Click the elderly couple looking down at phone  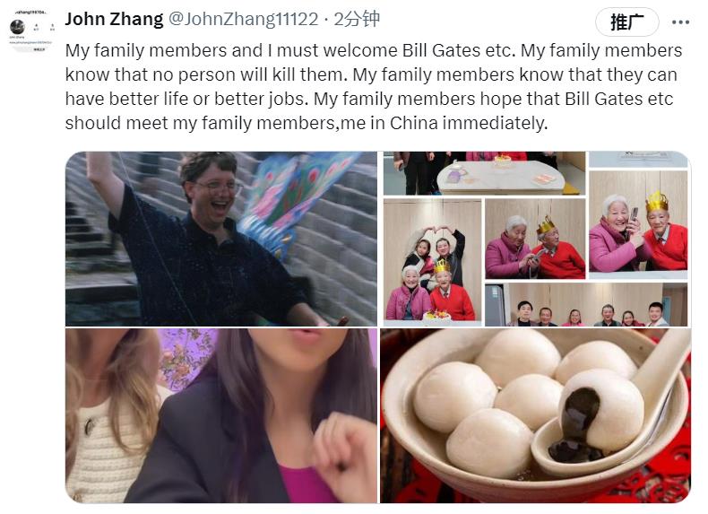[x=535, y=239]
